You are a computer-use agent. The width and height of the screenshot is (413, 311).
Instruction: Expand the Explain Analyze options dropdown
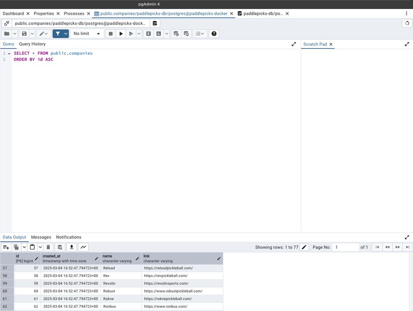pos(166,34)
